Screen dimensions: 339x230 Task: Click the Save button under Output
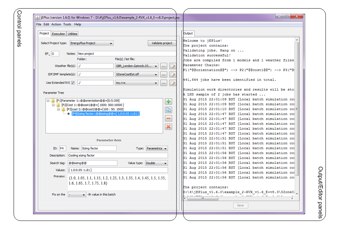(x=240, y=205)
